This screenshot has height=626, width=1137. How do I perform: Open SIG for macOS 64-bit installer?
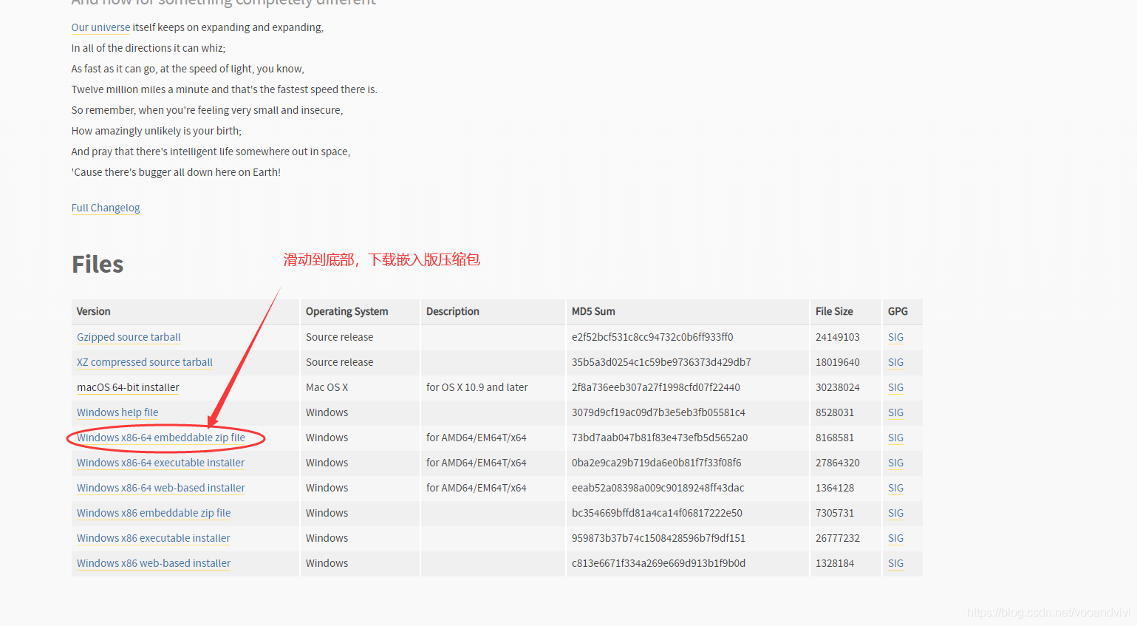[895, 387]
